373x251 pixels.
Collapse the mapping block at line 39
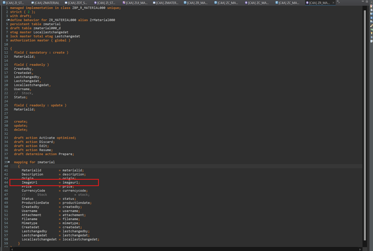click(9, 162)
